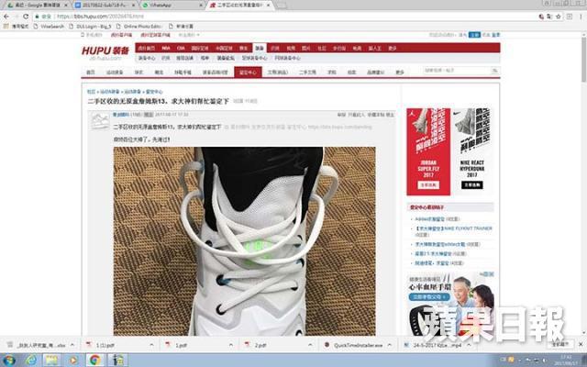
Task: Click the translate icon in the address bar
Action: (x=549, y=17)
